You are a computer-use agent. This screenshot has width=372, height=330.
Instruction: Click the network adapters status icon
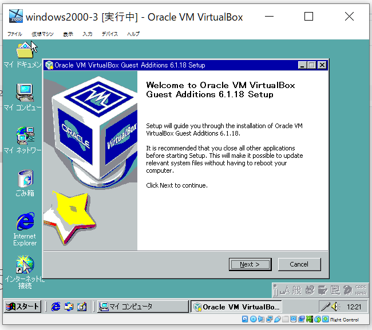270,319
